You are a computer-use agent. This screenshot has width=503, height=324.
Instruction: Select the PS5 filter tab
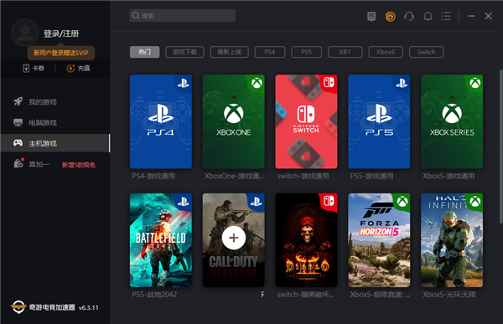pos(306,52)
